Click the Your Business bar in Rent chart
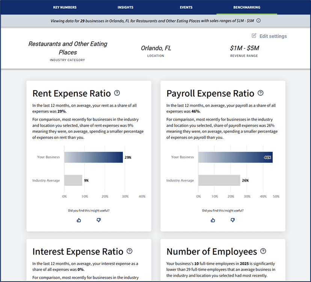The width and height of the screenshot is (311, 282). 94,157
